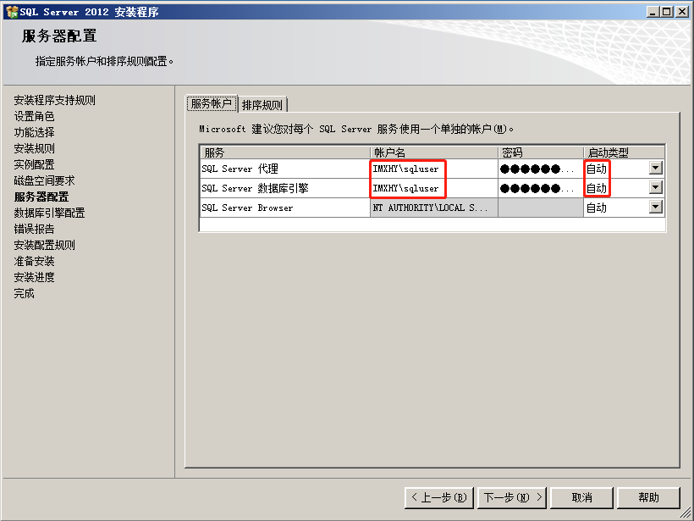Click the bold 服务器配置 step in sidebar
This screenshot has height=521, width=694.
pyautogui.click(x=41, y=197)
